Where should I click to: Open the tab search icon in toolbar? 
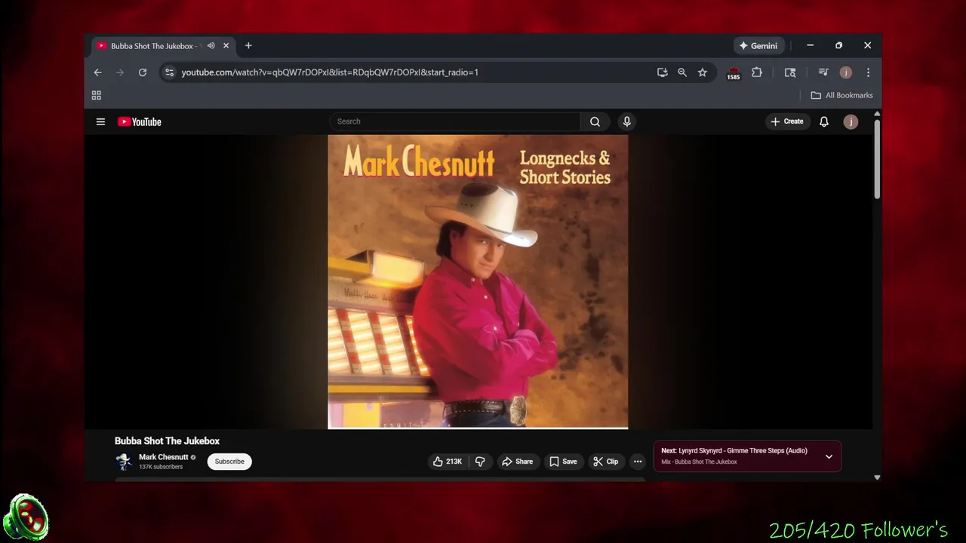(x=790, y=72)
